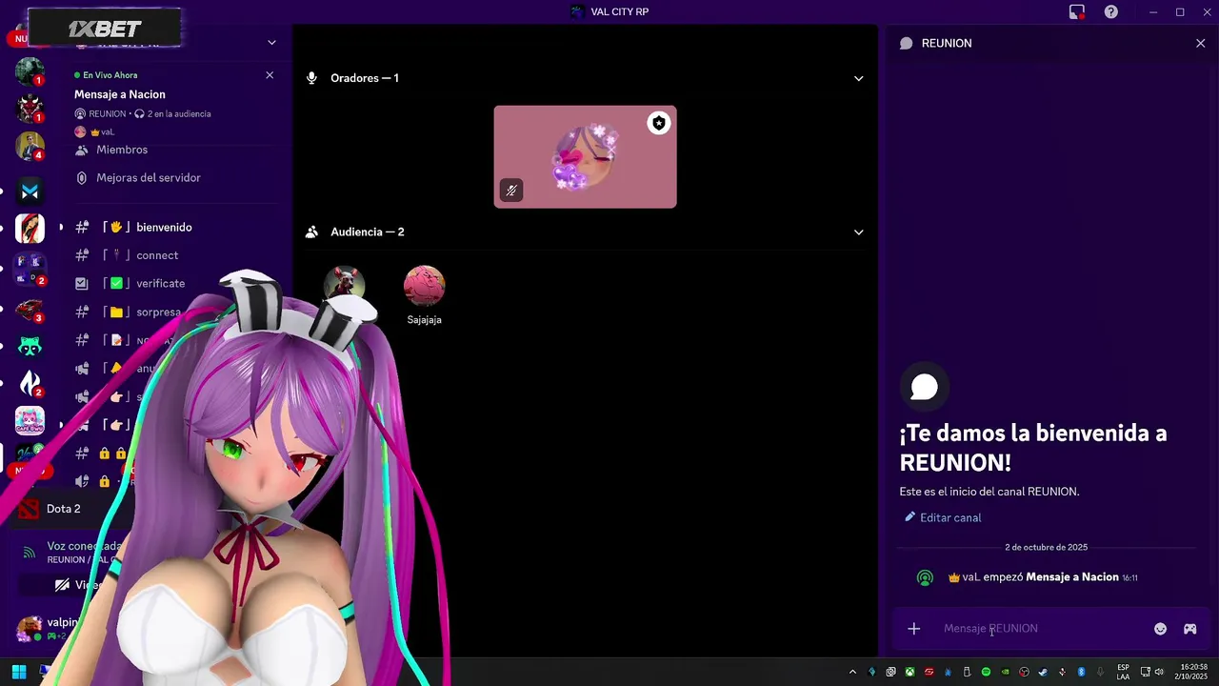Collapse the Oradores section chevron
This screenshot has width=1219, height=686.
pos(858,78)
